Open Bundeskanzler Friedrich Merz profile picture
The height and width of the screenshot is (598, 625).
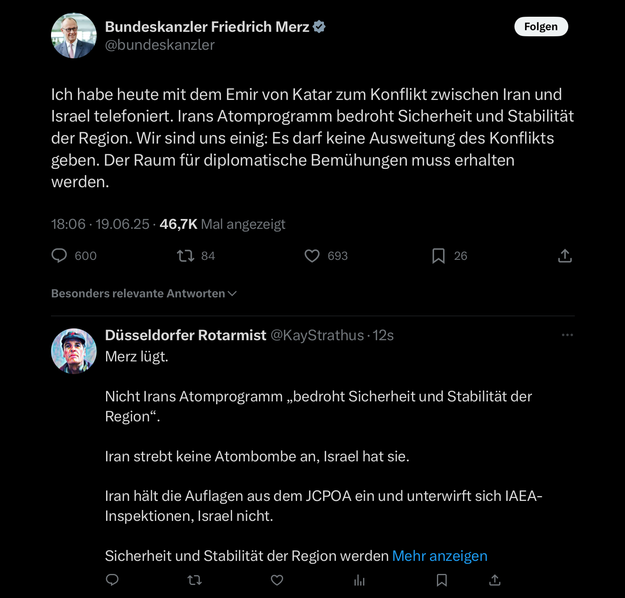tap(74, 35)
